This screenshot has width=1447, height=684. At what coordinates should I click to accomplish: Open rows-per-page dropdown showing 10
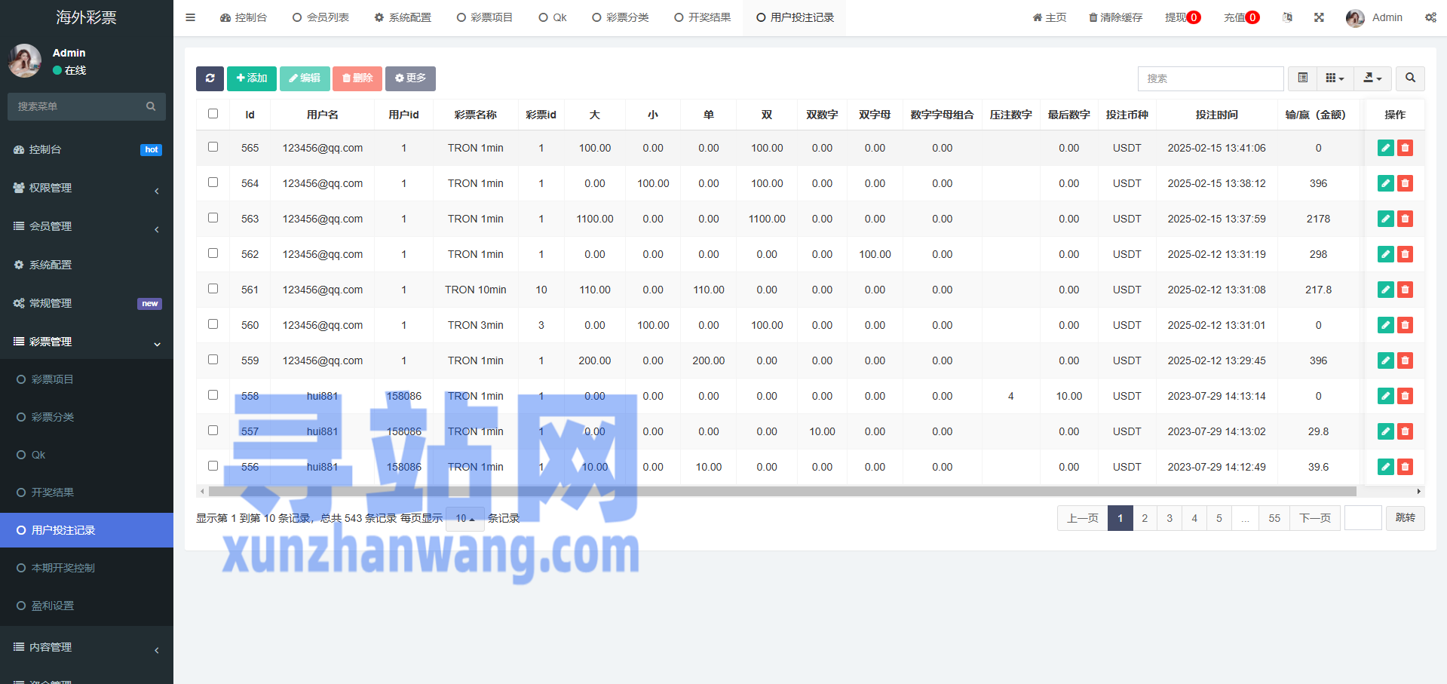coord(464,519)
